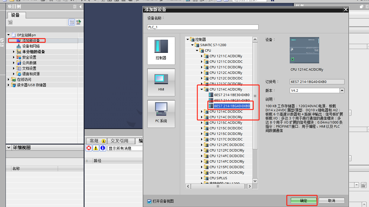Screen dimensions: 369x207
Task: Open the 版本 V4.2 dropdown
Action: 342,91
